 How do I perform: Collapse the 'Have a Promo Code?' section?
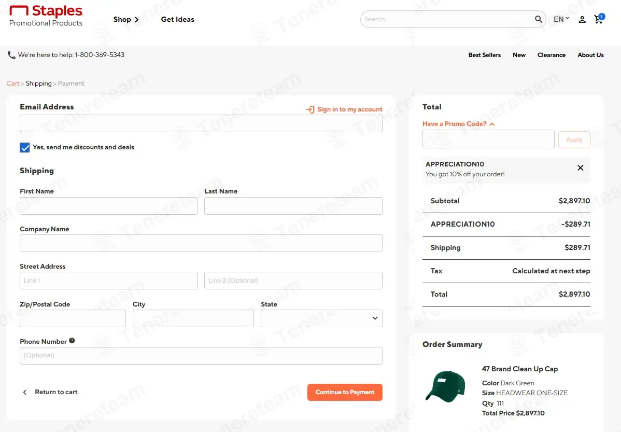458,124
